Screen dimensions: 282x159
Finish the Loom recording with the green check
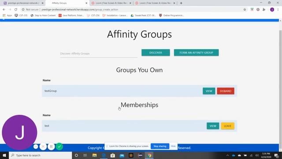pos(59,147)
